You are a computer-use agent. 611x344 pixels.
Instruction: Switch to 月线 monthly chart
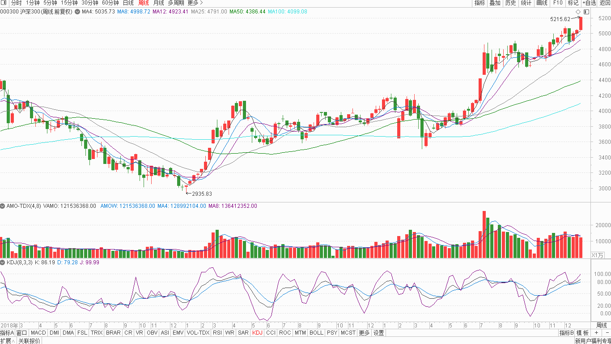point(159,3)
